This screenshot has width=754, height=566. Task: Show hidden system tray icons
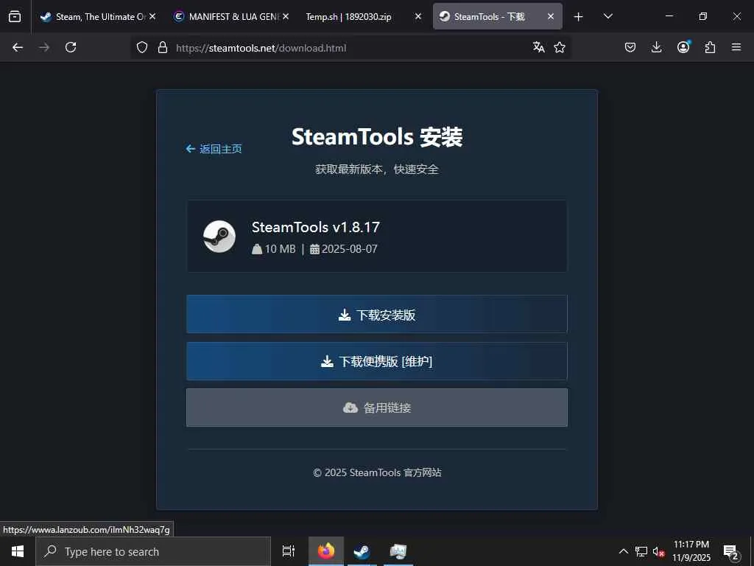pos(623,551)
